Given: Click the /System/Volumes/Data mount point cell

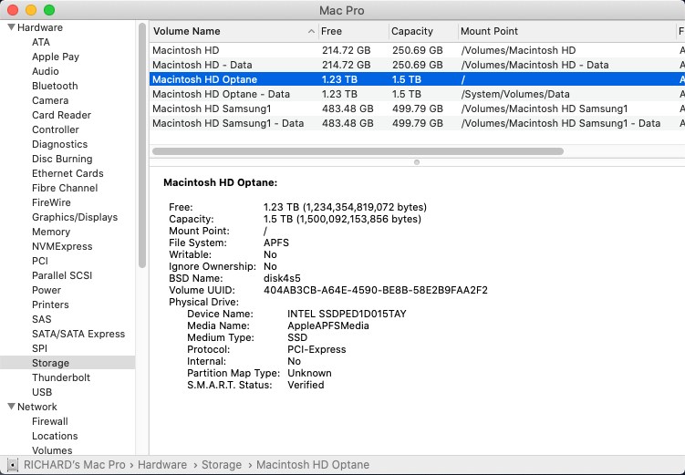Looking at the screenshot, I should [x=515, y=94].
